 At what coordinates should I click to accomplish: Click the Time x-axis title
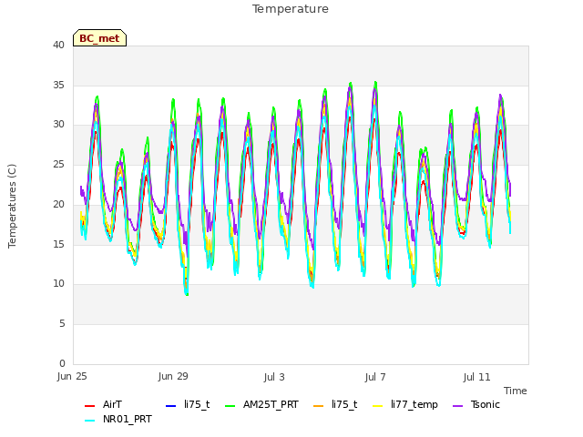point(516,391)
